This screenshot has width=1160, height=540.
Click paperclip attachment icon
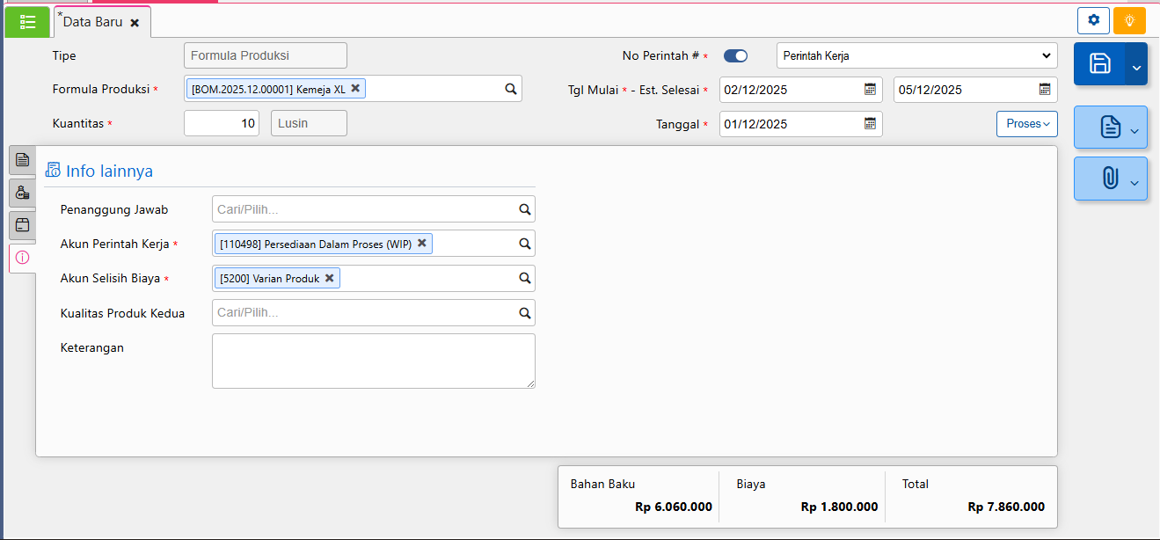pos(1110,179)
